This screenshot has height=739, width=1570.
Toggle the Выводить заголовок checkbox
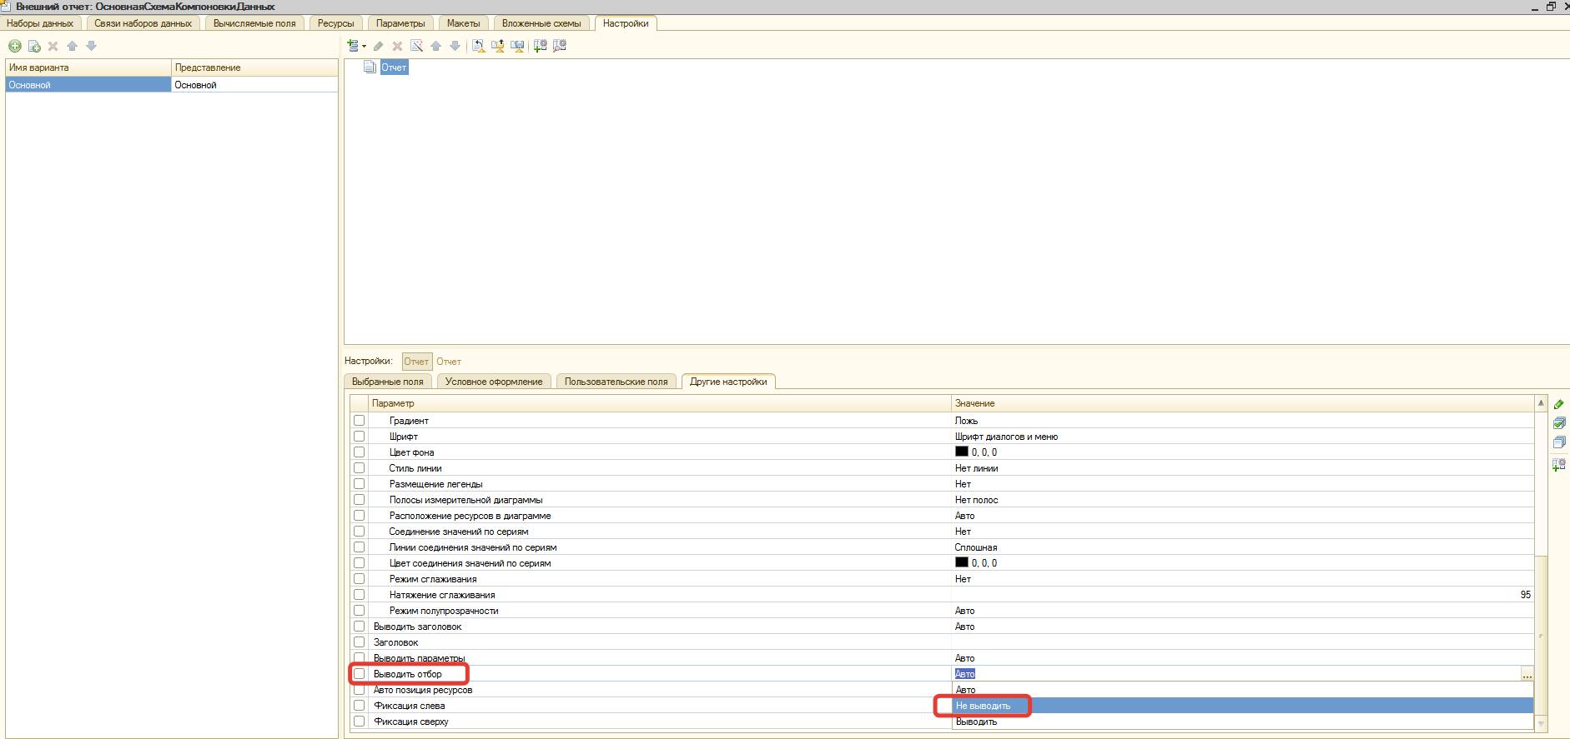tap(360, 627)
